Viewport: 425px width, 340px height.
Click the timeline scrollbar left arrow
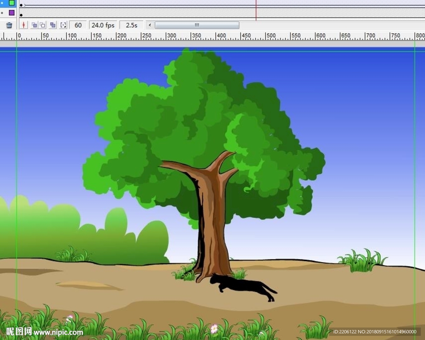pyautogui.click(x=150, y=25)
